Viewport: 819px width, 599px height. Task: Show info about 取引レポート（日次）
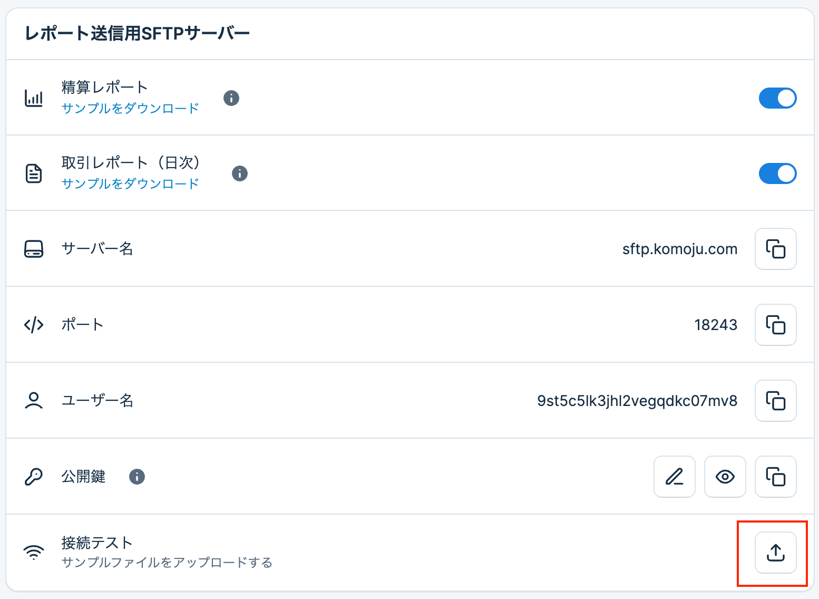click(240, 173)
